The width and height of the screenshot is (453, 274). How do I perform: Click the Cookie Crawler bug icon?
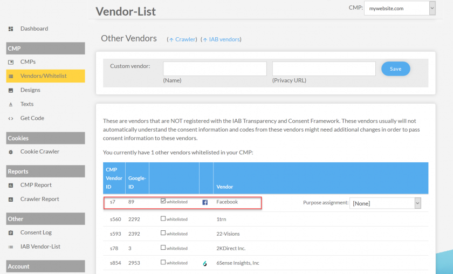coord(11,152)
